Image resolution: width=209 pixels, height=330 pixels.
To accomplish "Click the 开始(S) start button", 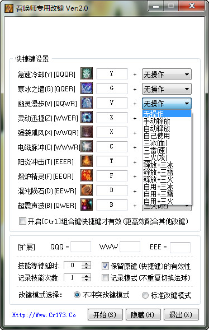I will (x=105, y=315).
